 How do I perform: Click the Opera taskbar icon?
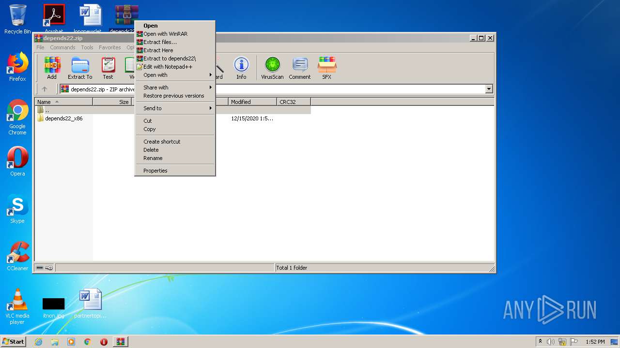coord(104,342)
